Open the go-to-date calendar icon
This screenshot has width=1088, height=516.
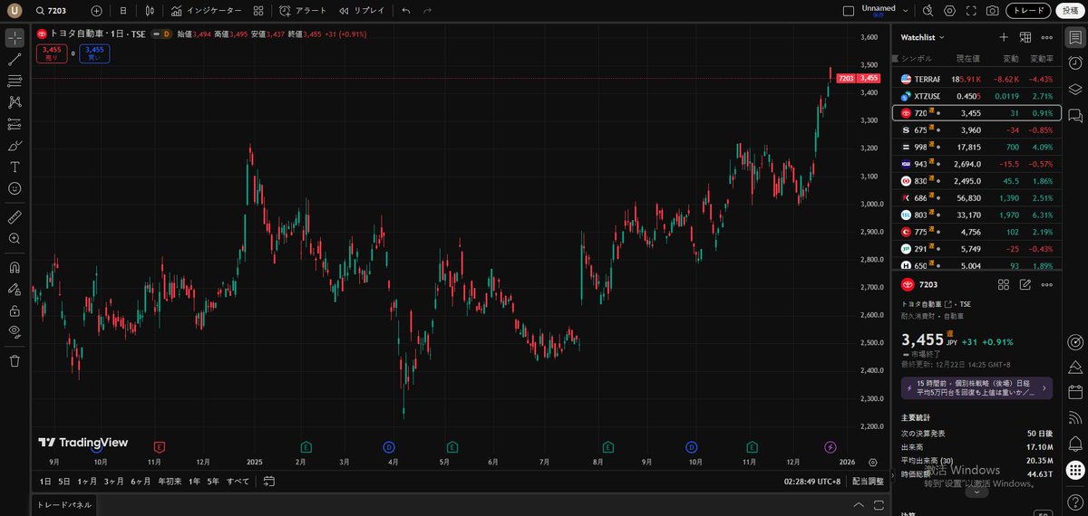point(268,482)
